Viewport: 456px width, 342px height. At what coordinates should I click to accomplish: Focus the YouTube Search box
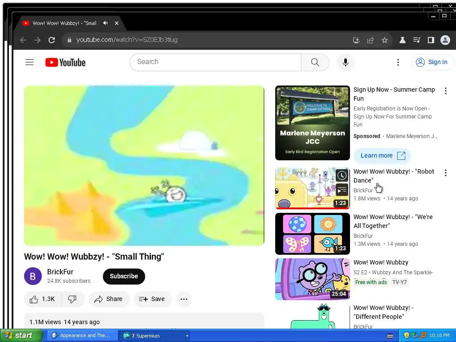click(216, 62)
